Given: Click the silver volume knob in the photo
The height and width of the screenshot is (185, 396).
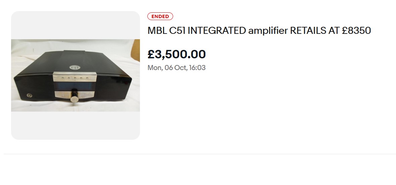Looking at the screenshot, I should tap(75, 98).
